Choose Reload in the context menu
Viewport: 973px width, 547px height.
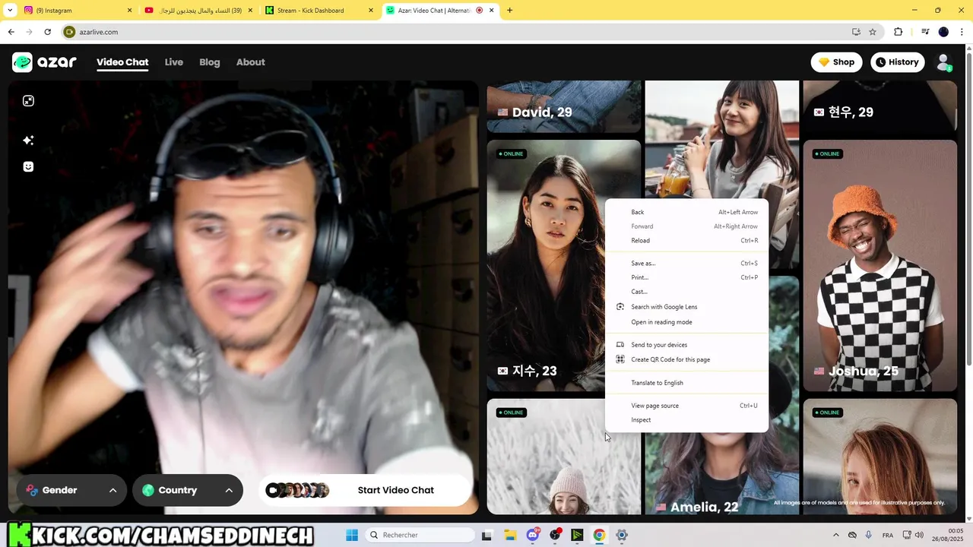[686, 240]
